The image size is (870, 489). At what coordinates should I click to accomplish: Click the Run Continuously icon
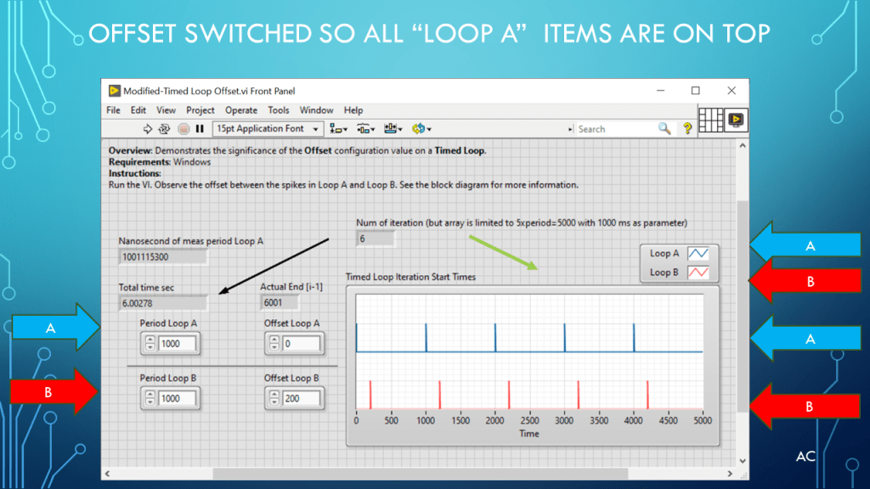[x=165, y=129]
